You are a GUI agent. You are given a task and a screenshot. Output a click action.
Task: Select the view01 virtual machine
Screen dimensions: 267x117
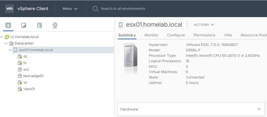coord(29,89)
